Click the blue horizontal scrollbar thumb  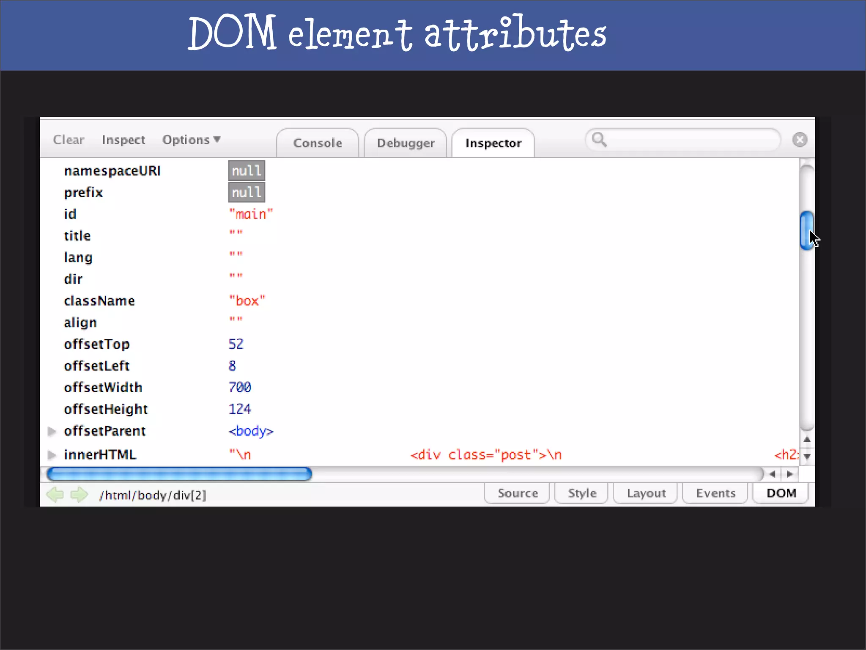pyautogui.click(x=179, y=474)
